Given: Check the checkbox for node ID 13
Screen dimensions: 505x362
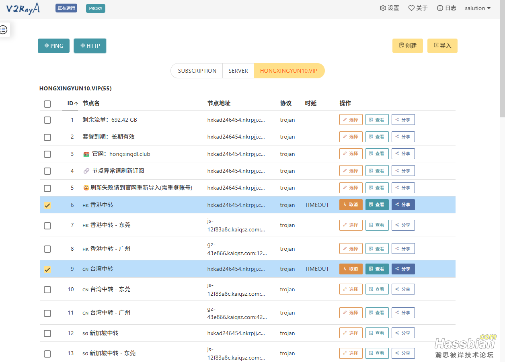Looking at the screenshot, I should point(47,354).
